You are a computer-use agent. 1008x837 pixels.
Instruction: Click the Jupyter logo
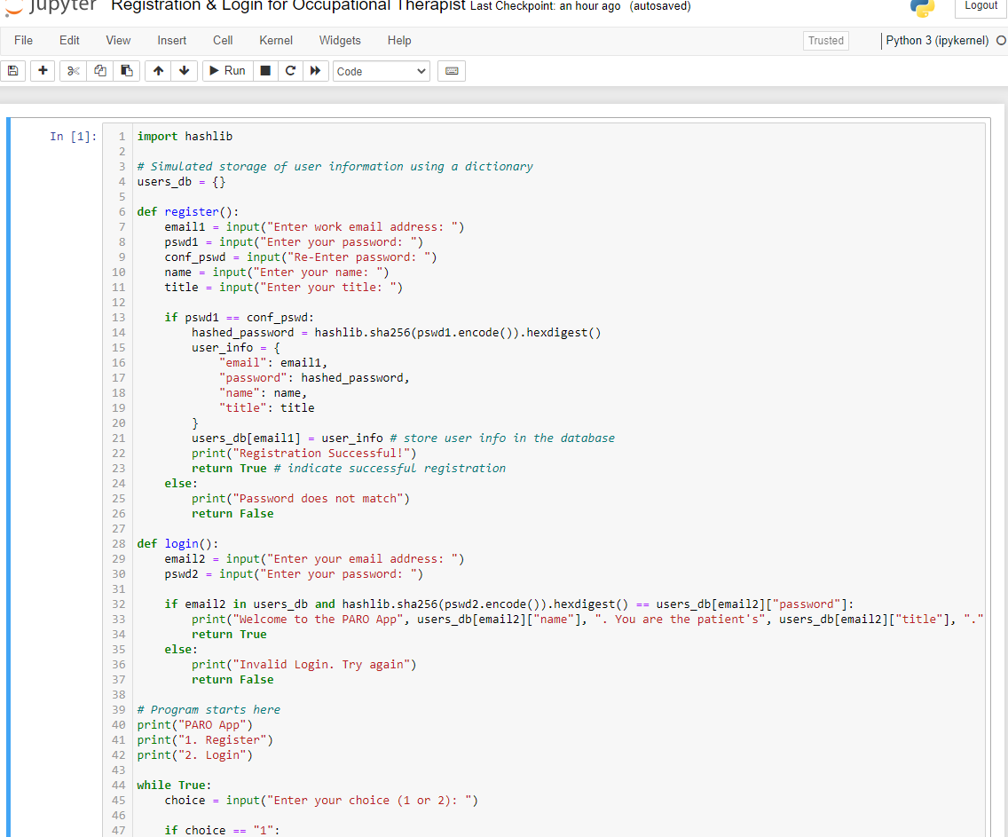tap(51, 7)
